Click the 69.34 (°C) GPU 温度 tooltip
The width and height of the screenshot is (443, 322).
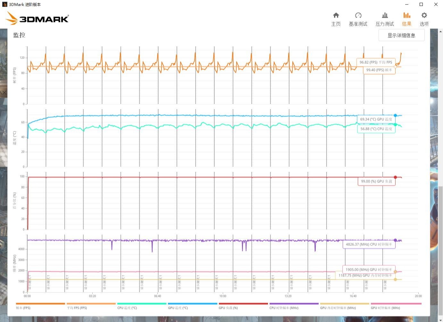[376, 119]
